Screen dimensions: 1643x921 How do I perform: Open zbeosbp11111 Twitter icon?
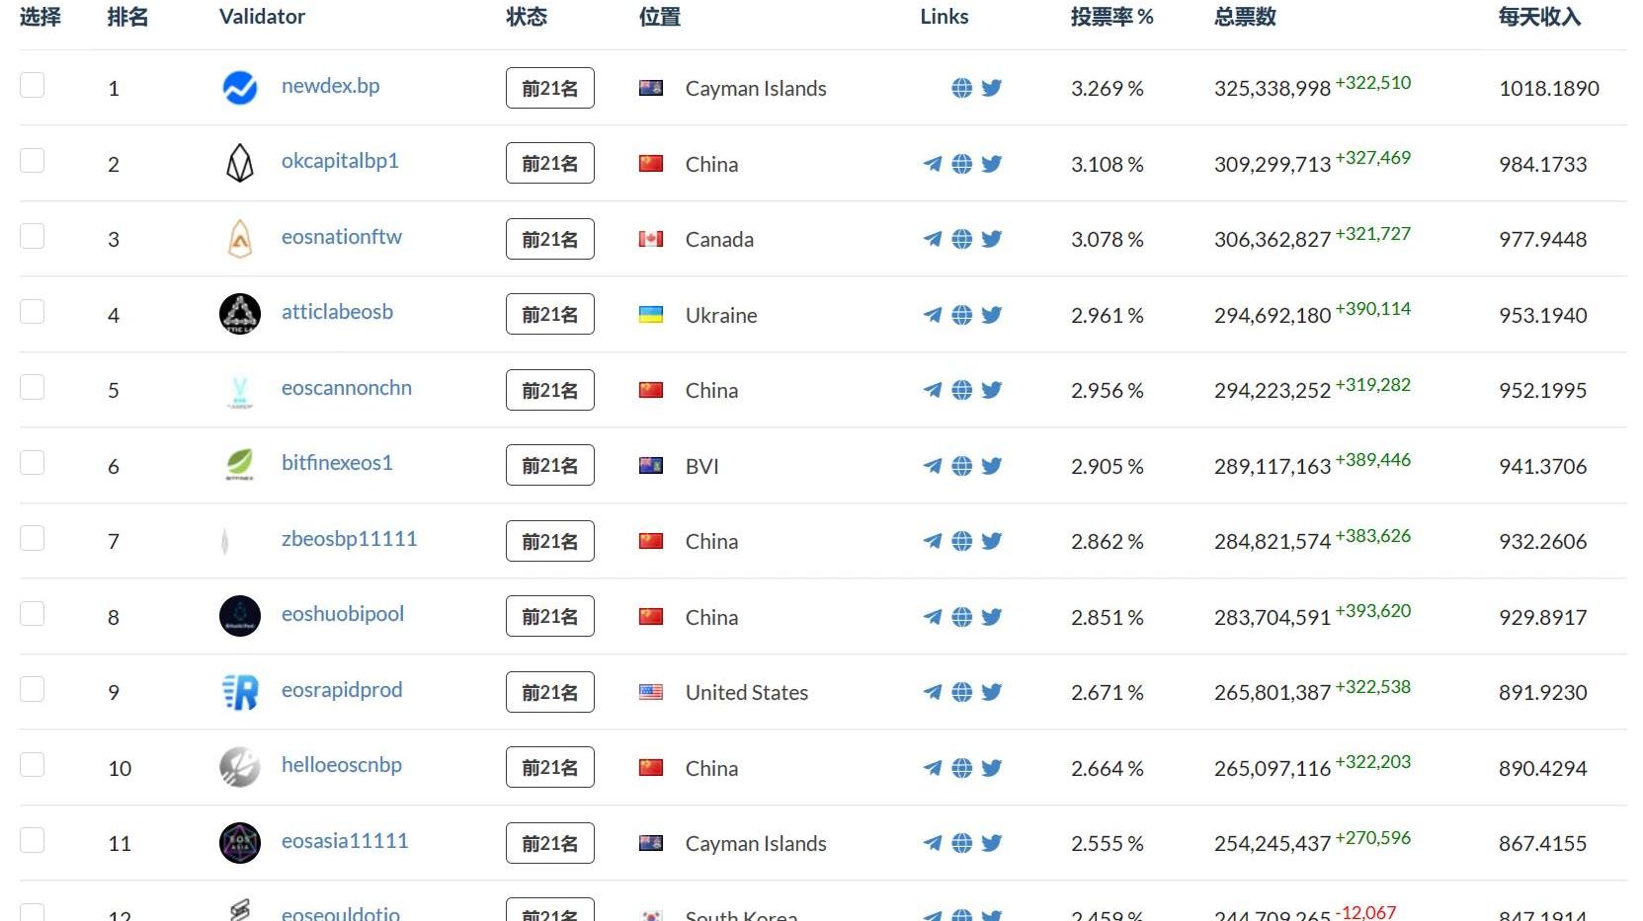point(992,541)
